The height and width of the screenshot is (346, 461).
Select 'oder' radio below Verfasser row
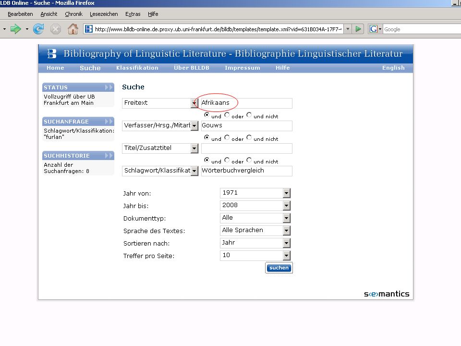click(x=227, y=137)
